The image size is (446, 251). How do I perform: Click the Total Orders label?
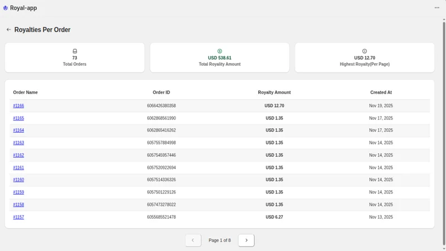pos(75,64)
